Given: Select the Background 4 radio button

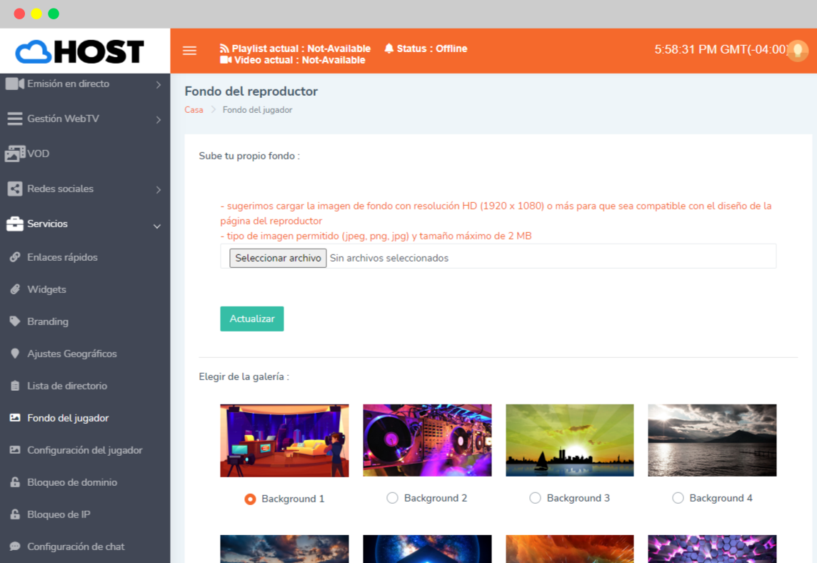Looking at the screenshot, I should click(678, 498).
